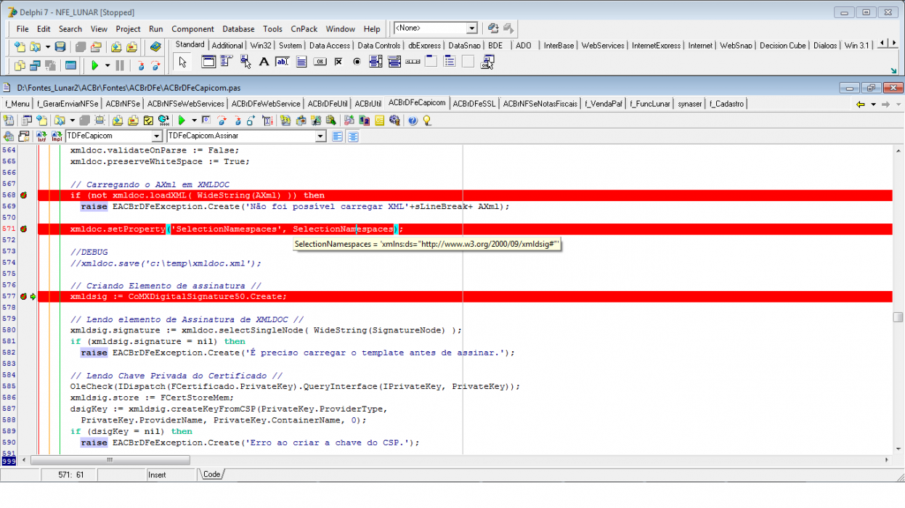This screenshot has height=508, width=905.
Task: Toggle breakpoint on line 571
Action: (x=23, y=229)
